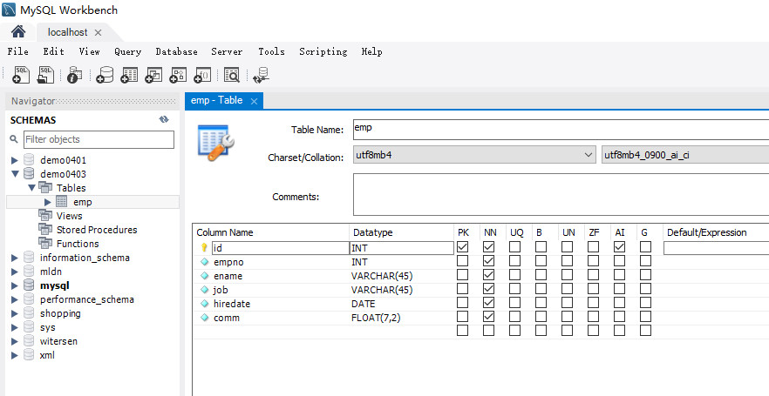
Task: Open the Help menu
Action: coord(371,51)
